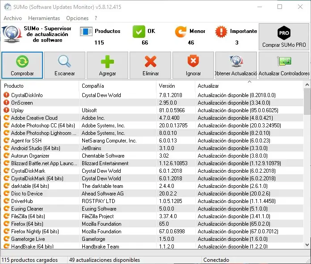
Task: Open the Opciones menu
Action: 77,18
